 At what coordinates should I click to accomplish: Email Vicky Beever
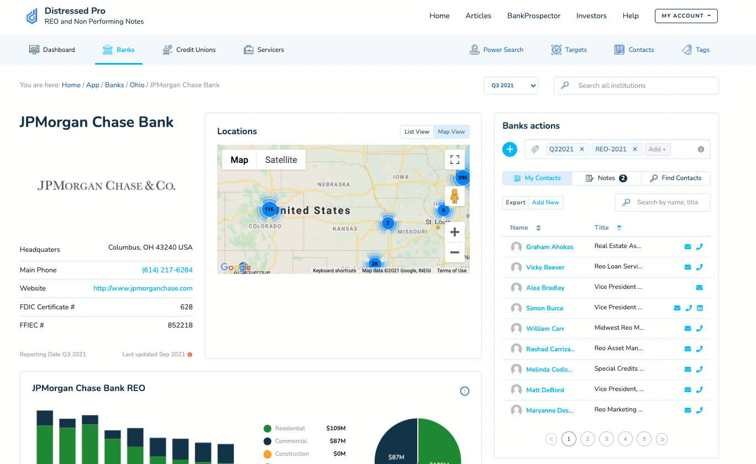point(688,267)
